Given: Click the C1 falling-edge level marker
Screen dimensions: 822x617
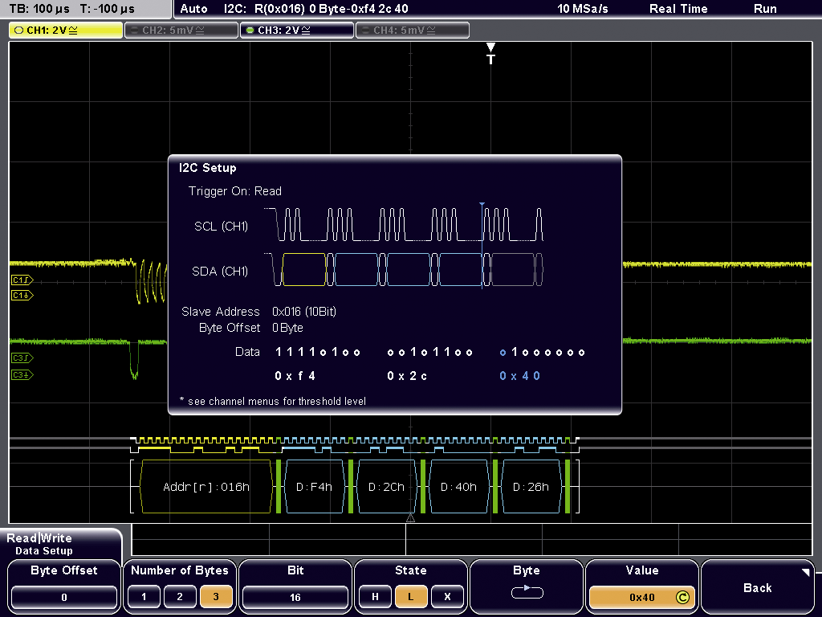Looking at the screenshot, I should tap(22, 296).
